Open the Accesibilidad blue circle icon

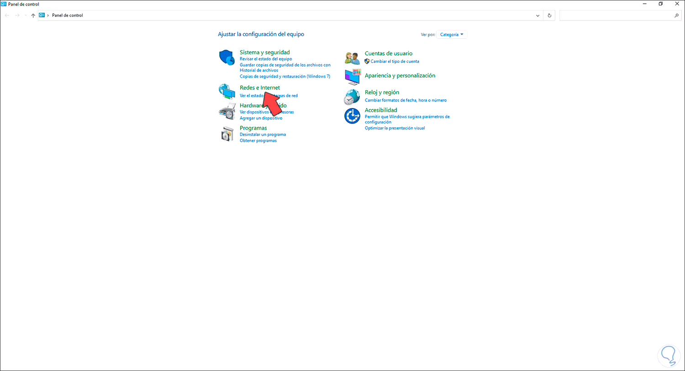tap(352, 116)
